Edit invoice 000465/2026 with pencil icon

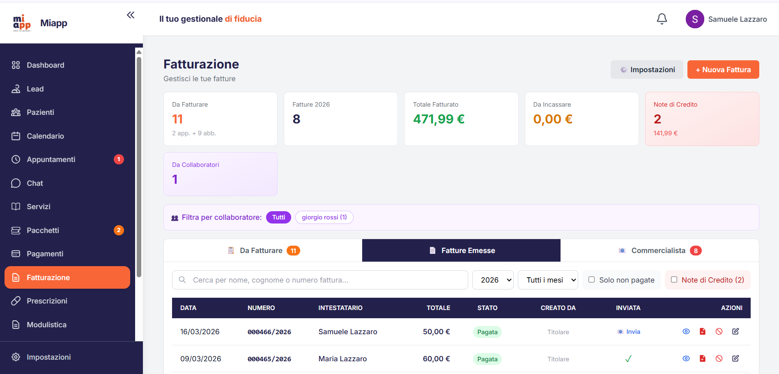point(735,358)
